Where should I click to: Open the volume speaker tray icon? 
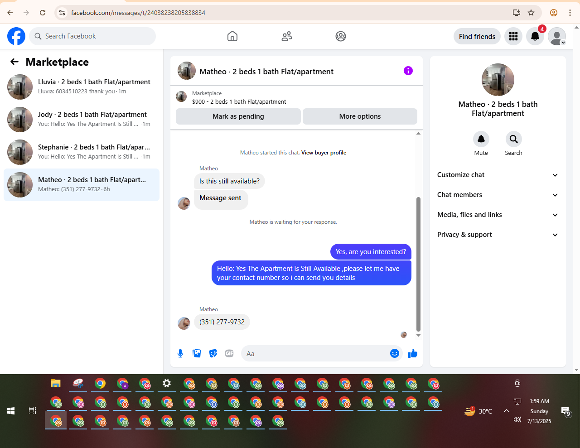pyautogui.click(x=517, y=419)
